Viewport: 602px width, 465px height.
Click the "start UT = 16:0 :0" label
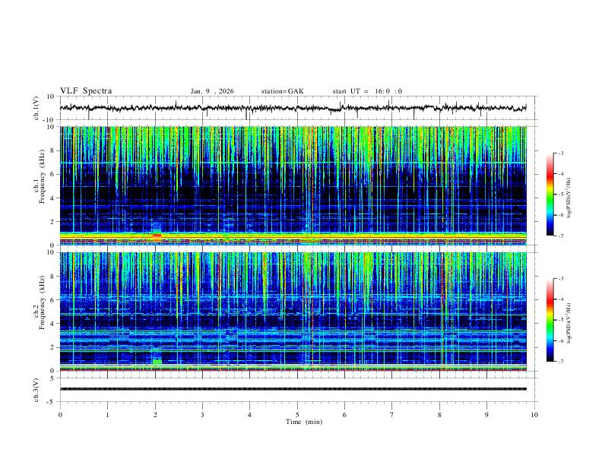(x=367, y=91)
